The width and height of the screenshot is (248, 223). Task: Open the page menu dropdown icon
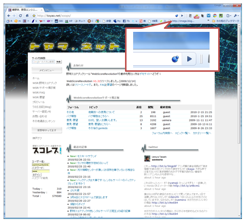click(229, 16)
